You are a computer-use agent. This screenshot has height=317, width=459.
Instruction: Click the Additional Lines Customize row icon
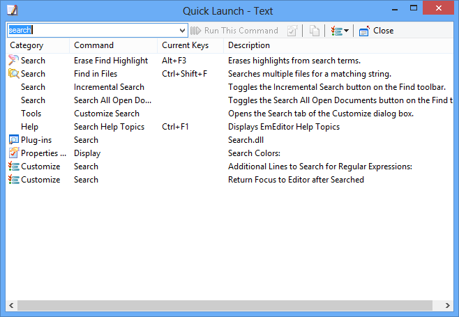(13, 167)
